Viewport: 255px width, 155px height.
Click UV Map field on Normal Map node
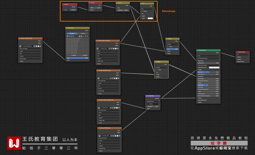coord(153,104)
